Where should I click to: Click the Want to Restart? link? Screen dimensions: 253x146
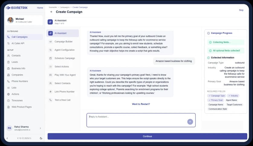click(141, 104)
